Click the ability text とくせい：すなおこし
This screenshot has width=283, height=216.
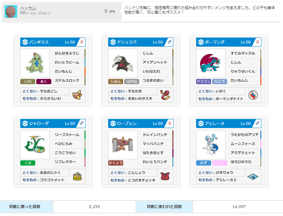(40, 91)
